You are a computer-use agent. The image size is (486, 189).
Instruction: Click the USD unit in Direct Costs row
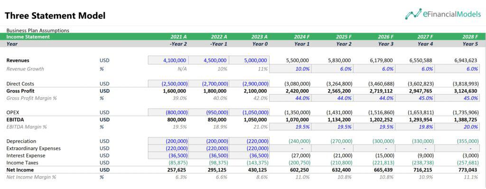point(104,84)
